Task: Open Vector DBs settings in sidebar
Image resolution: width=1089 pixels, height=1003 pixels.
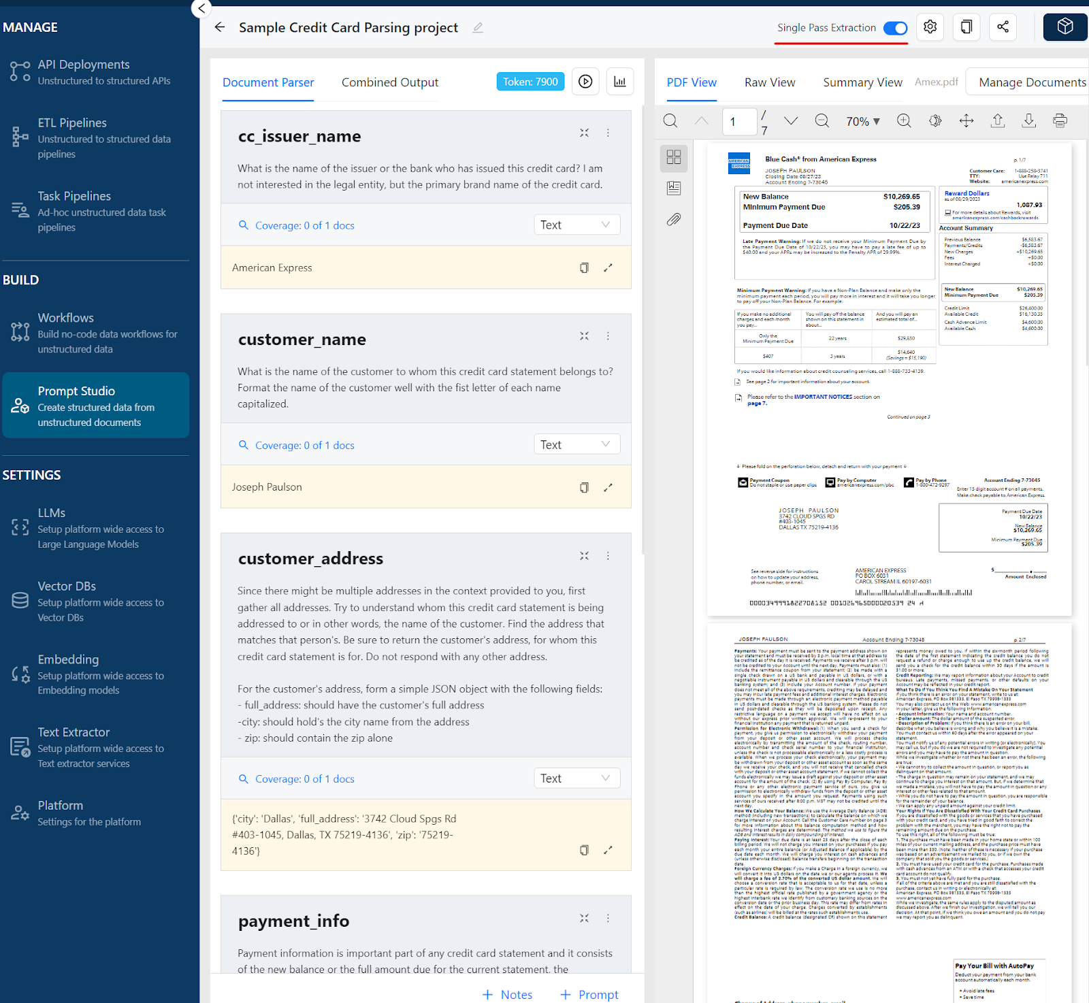Action: point(95,602)
